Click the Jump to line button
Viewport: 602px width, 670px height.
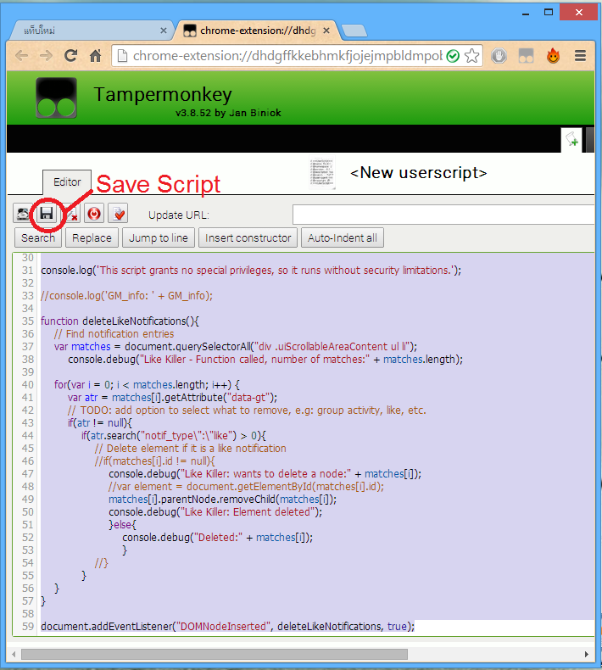point(158,238)
